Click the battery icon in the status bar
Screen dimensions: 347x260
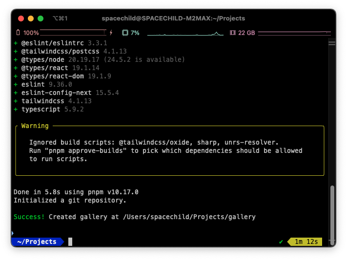[x=18, y=33]
